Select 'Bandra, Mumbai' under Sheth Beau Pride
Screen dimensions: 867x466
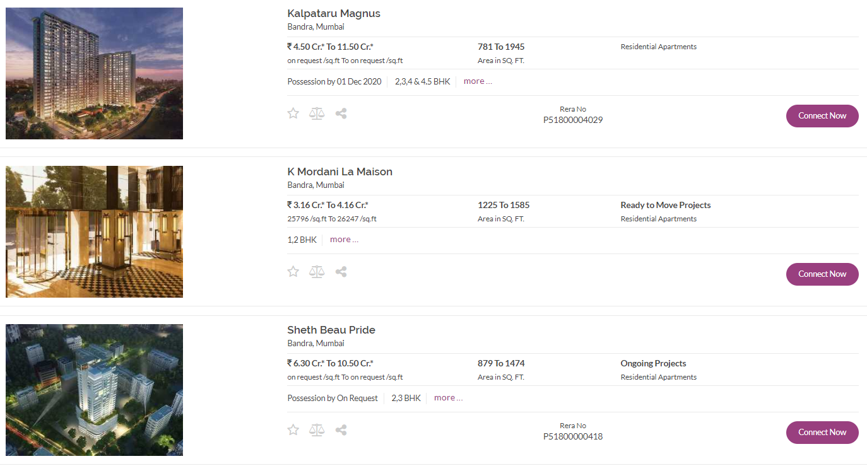tap(316, 344)
